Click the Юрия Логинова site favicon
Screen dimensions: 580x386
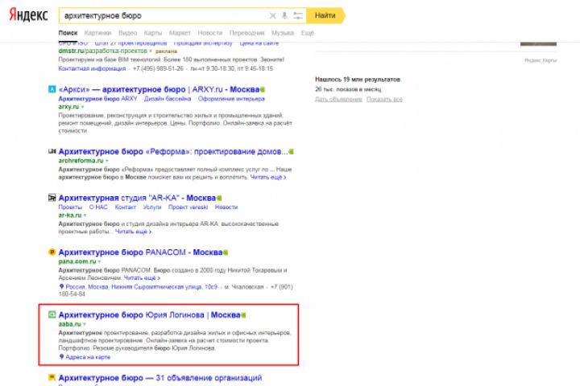(52, 314)
